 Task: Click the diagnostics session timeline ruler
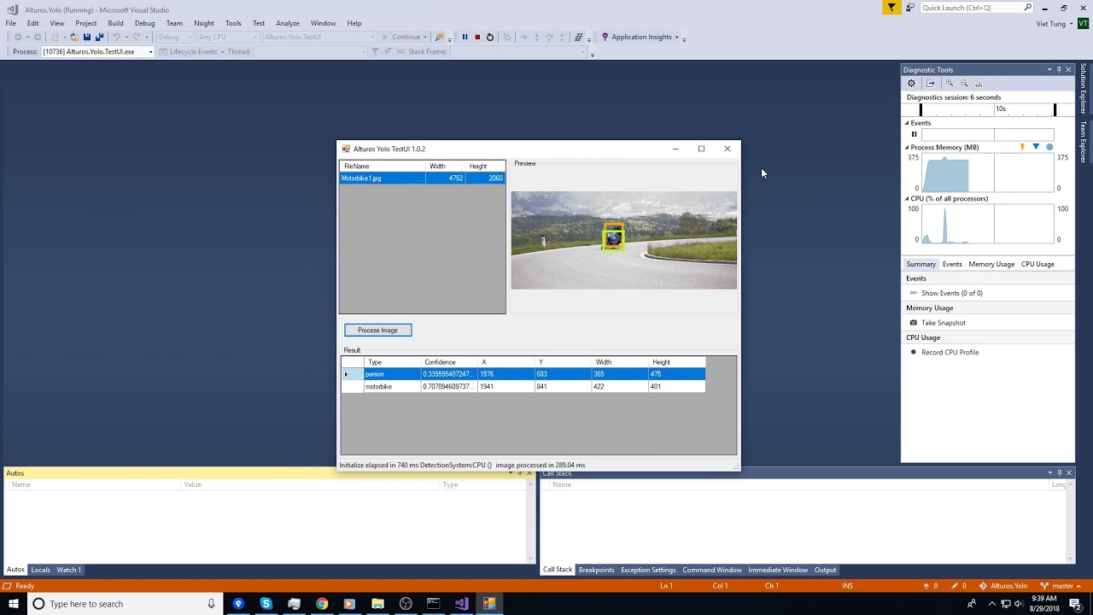(x=987, y=109)
